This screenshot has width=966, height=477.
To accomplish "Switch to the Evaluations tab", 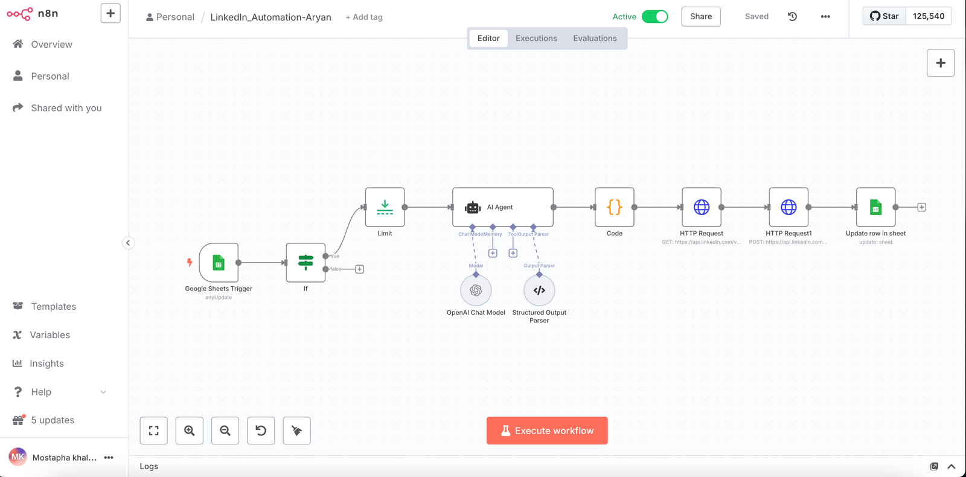I will [x=595, y=38].
